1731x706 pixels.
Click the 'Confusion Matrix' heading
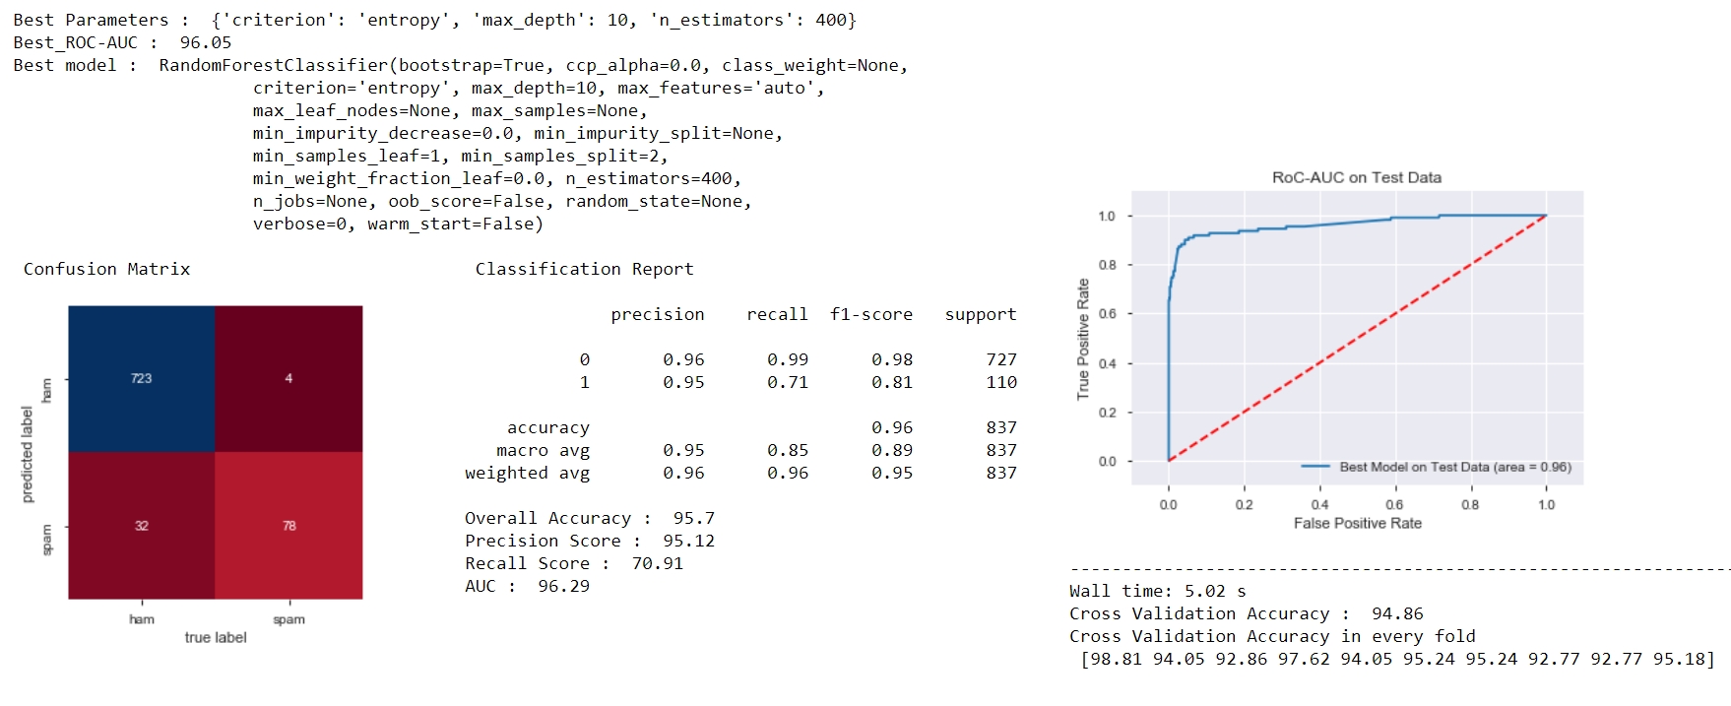tap(106, 269)
